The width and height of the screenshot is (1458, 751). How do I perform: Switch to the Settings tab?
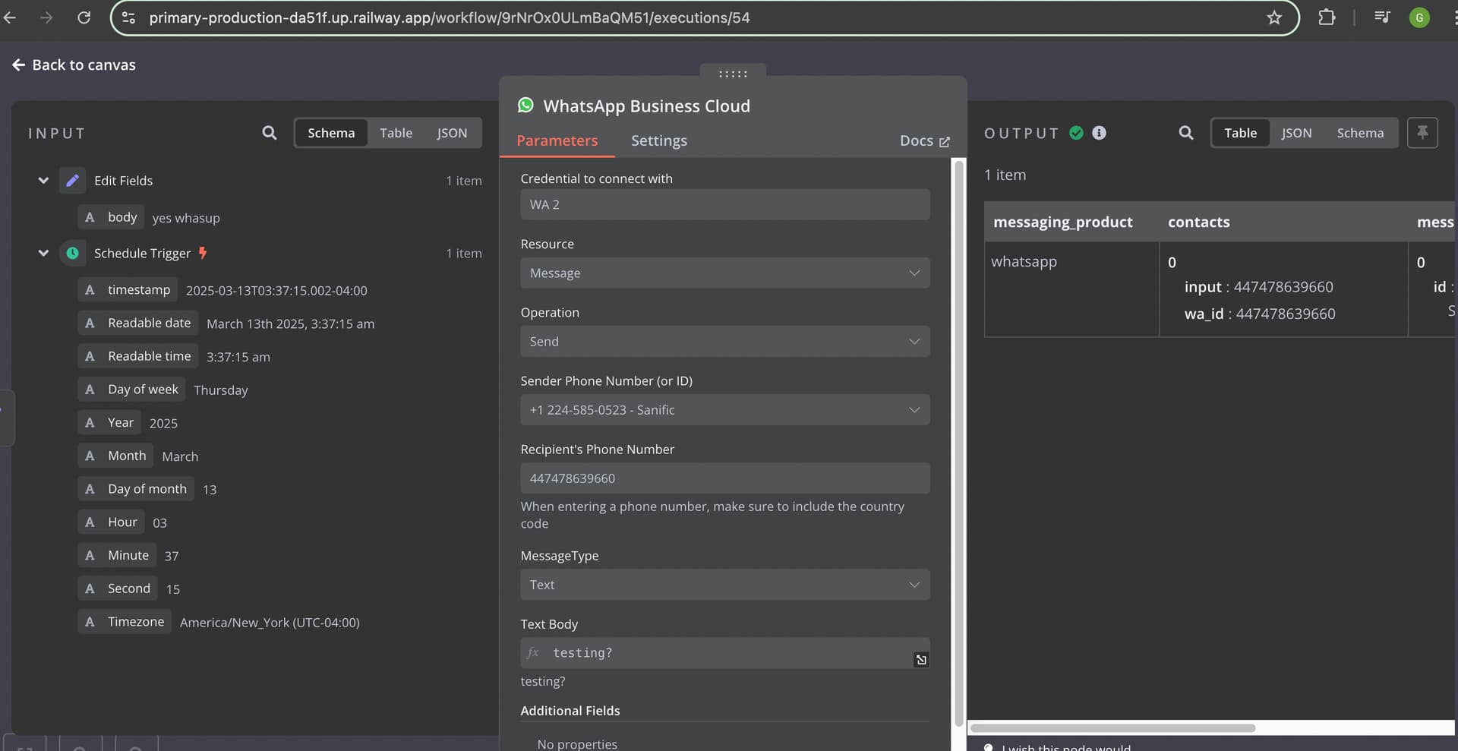[x=658, y=140]
